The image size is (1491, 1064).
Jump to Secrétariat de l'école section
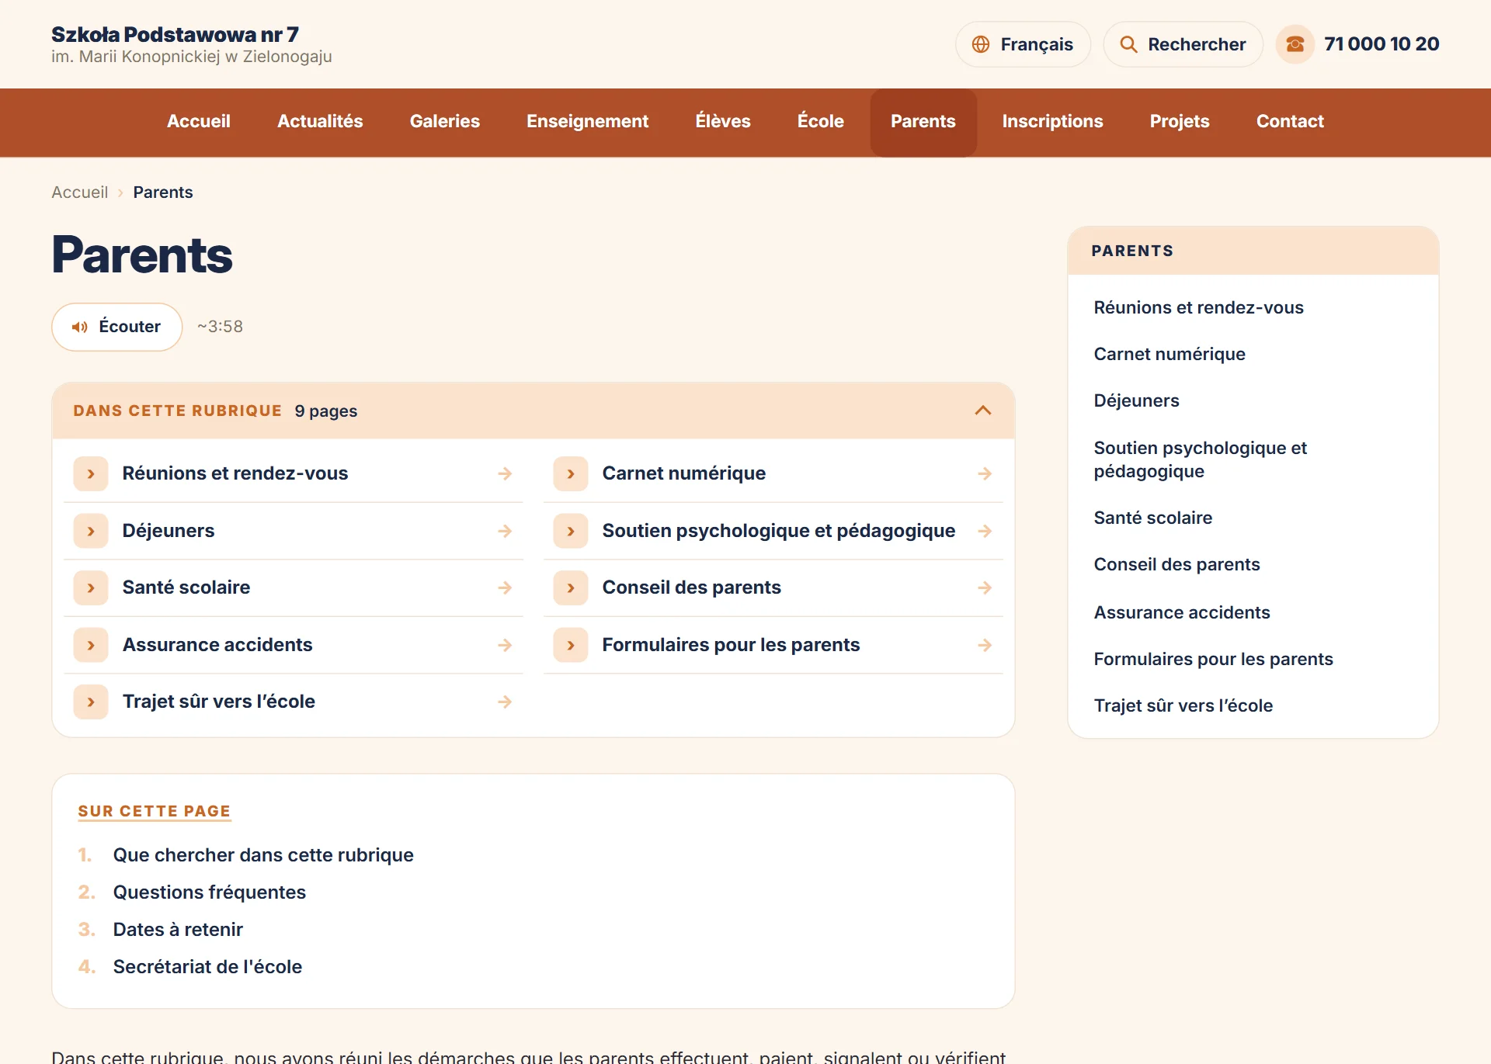coord(207,967)
